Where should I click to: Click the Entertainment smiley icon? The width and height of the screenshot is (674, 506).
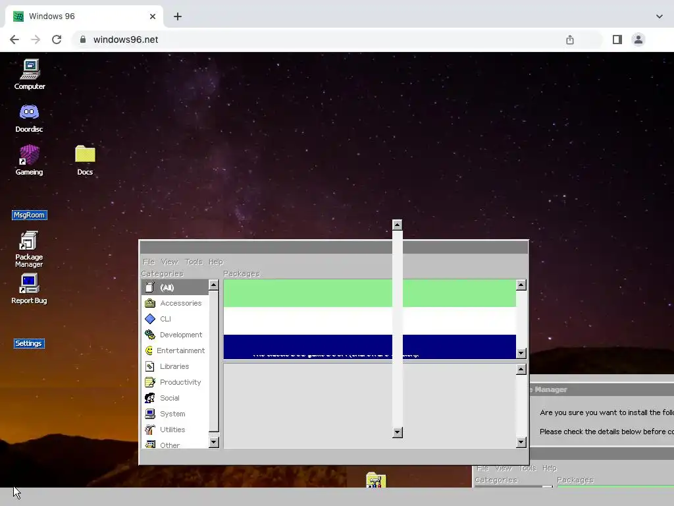[149, 351]
